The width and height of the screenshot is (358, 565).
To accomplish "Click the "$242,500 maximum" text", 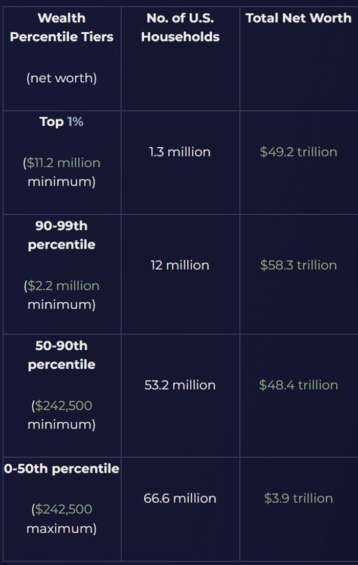I will tap(61, 518).
